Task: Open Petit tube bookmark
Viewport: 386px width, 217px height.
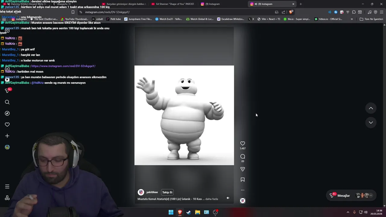Action: [113, 19]
